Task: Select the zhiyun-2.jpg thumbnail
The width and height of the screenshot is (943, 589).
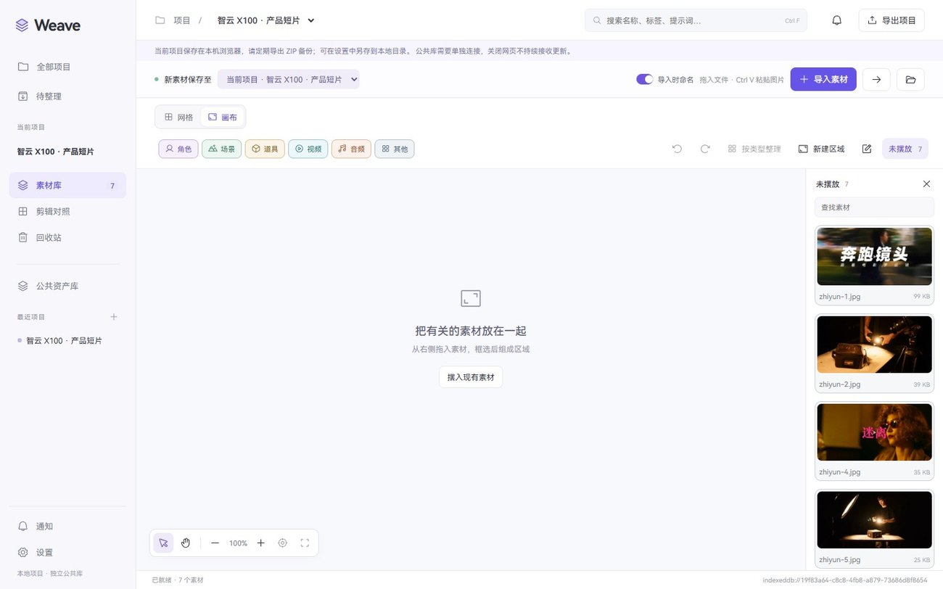Action: [875, 345]
